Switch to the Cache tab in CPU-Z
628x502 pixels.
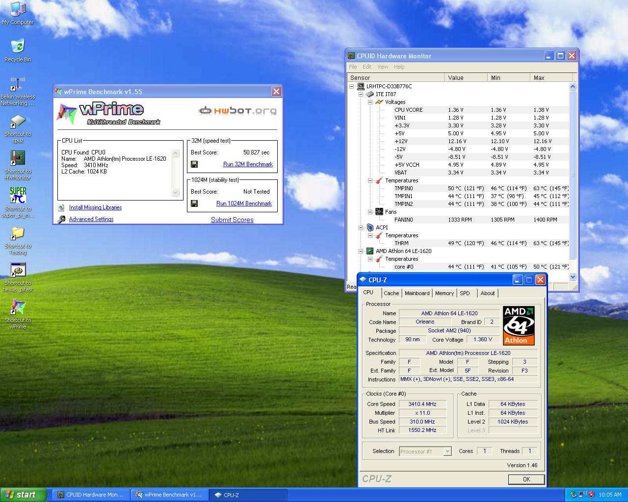391,293
